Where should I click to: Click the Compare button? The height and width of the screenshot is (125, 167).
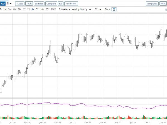pos(51,4)
